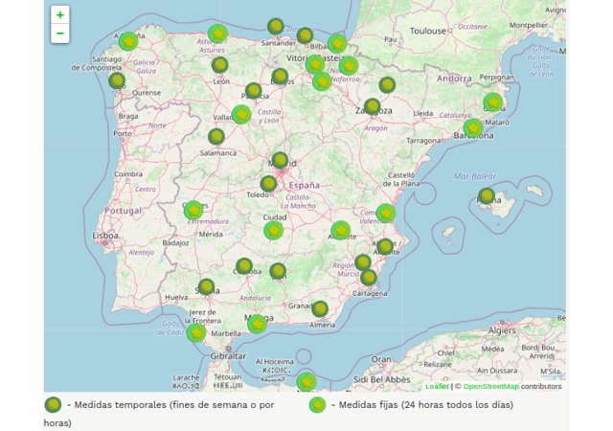Click the 'Medidas fijas (24 horas todos los días)' text
613x431 pixels.
tap(425, 405)
